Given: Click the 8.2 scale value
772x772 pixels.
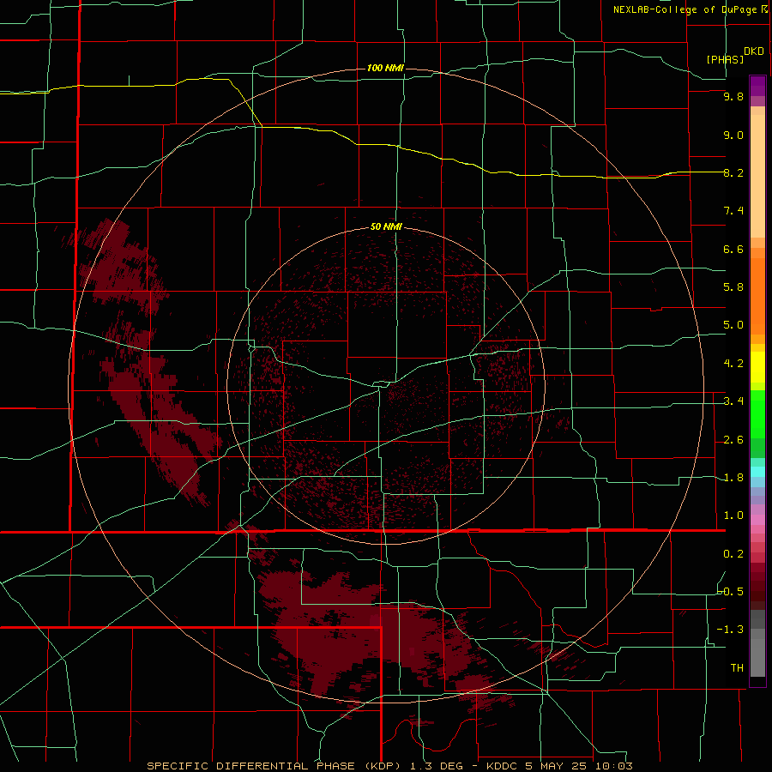Looking at the screenshot, I should [733, 172].
